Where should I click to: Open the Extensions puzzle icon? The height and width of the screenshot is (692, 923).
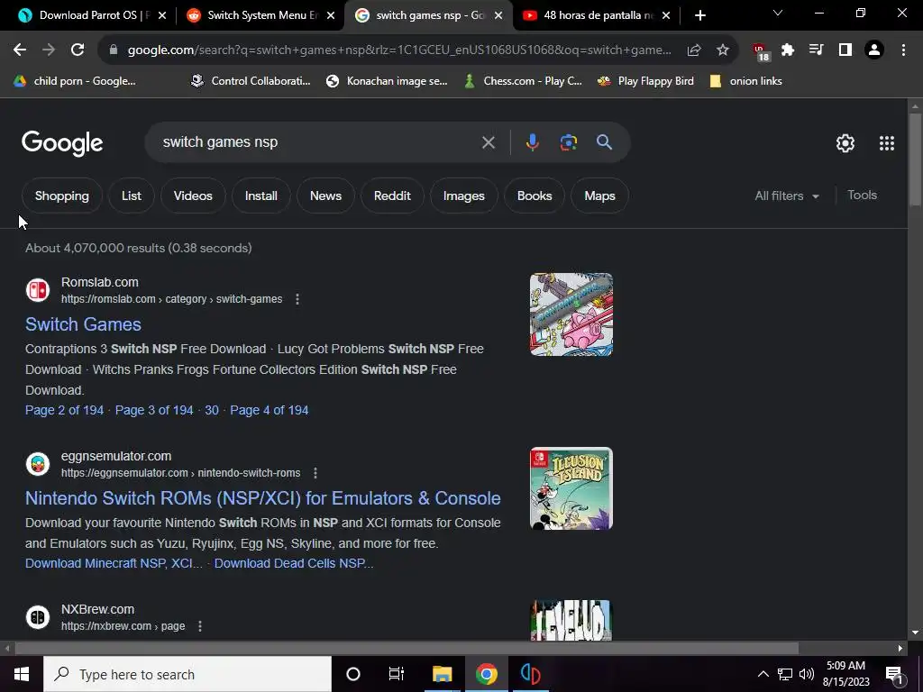click(788, 50)
